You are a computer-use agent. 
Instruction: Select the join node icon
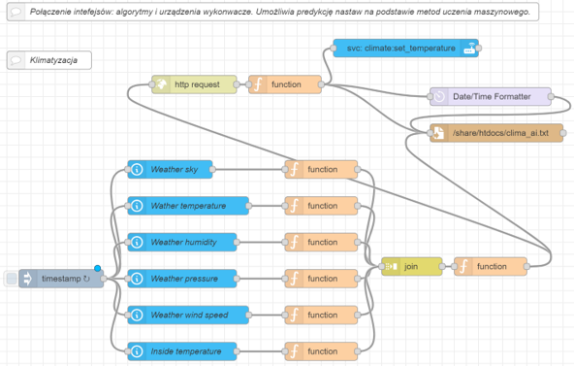tap(391, 266)
